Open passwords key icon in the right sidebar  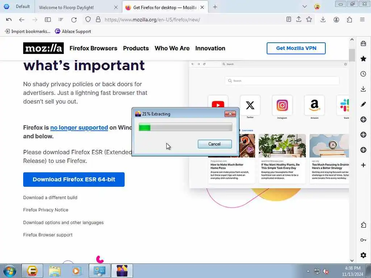(363, 240)
